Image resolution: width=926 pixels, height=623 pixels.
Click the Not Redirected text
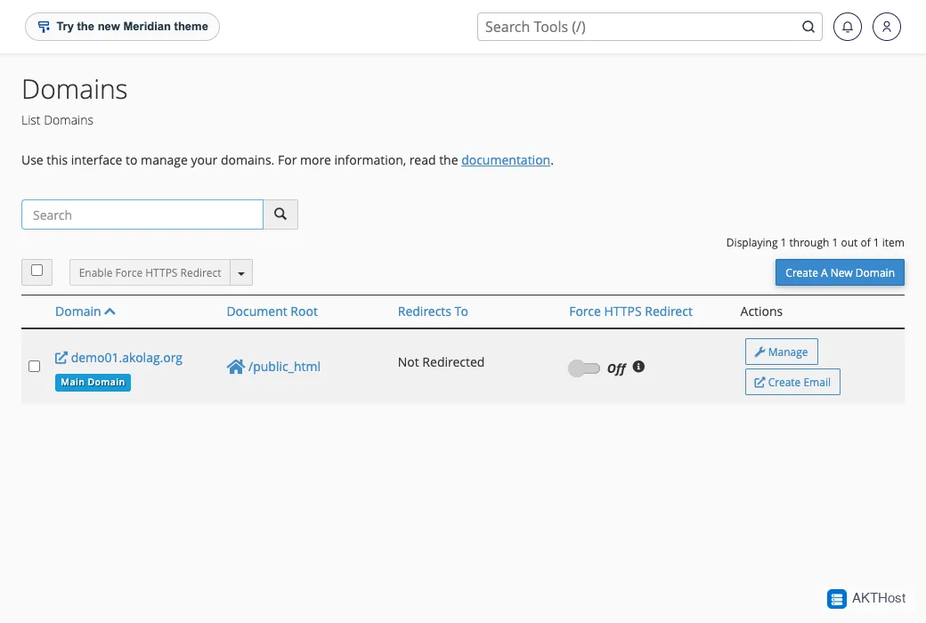coord(441,362)
